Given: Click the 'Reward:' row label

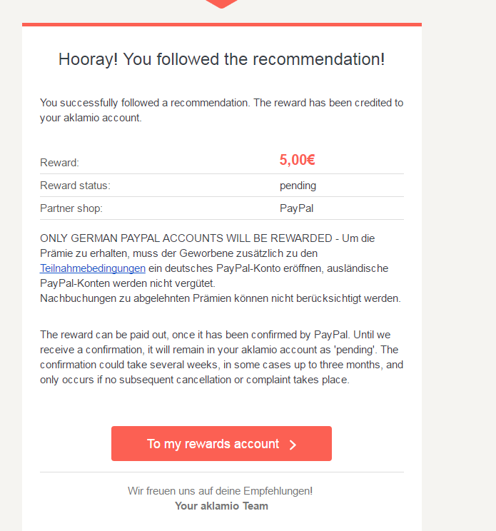Looking at the screenshot, I should pyautogui.click(x=59, y=163).
